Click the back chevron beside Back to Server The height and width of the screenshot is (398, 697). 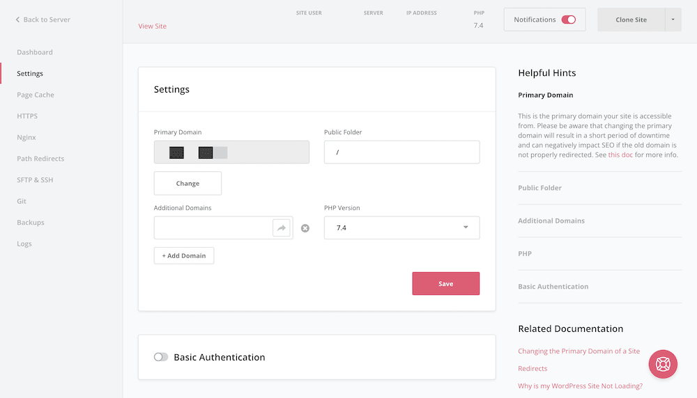click(x=18, y=19)
